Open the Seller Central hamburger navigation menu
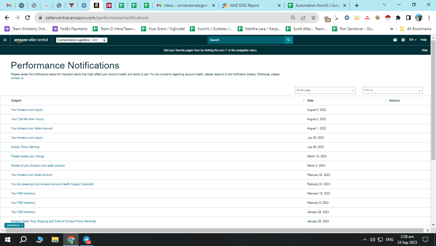Screen dimensions: 436x246 point(5,40)
